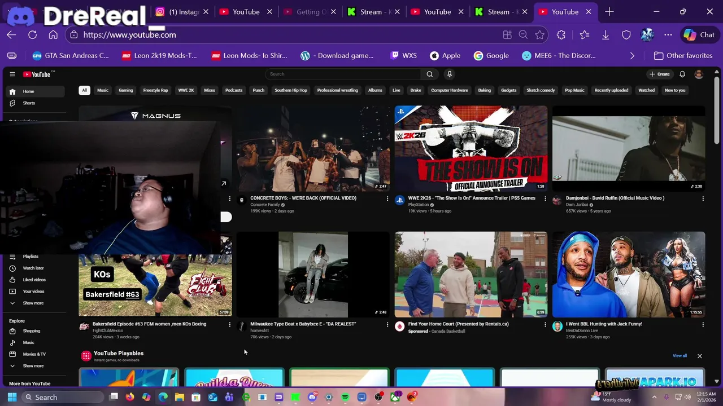Screen dimensions: 723x406
Task: Click the YouTube search input field
Action: [343, 74]
